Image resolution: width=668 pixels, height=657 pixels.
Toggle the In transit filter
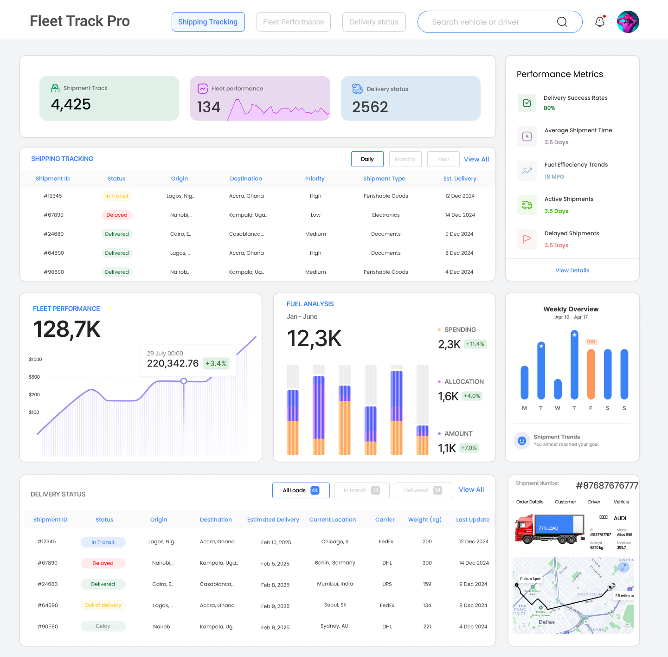pos(361,490)
